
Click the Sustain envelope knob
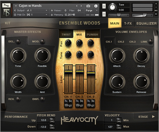[x=117, y=82]
